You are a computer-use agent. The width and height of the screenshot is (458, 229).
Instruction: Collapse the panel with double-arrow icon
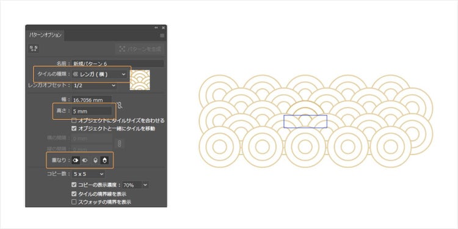tap(156, 27)
